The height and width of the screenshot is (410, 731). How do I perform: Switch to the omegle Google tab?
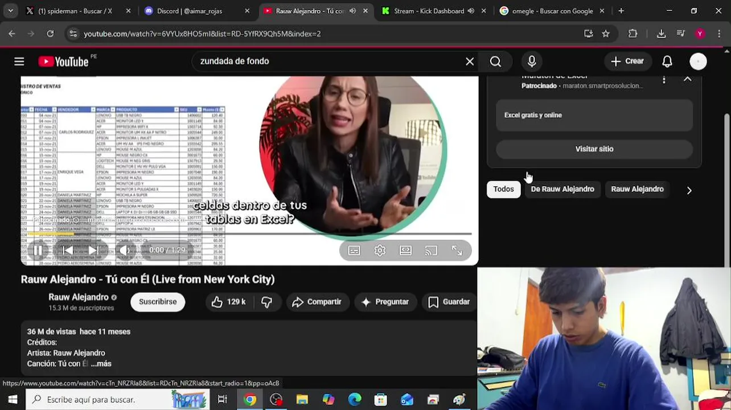click(x=552, y=11)
